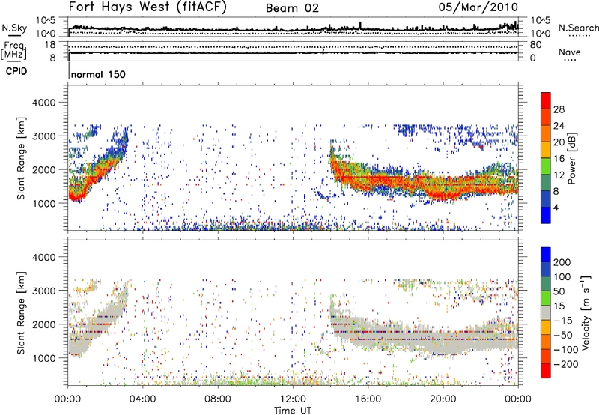The width and height of the screenshot is (599, 415).
Task: Click the velocity panel 'Slant Range [km]' axis label
Action: click(x=22, y=312)
